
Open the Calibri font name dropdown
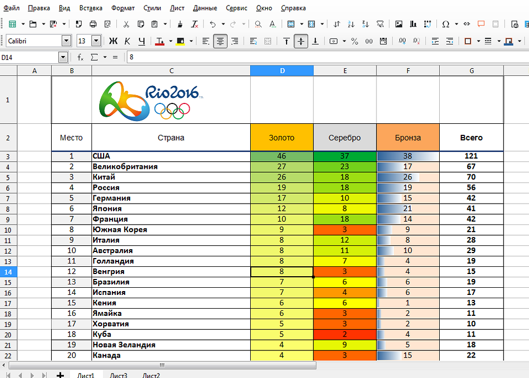[66, 41]
